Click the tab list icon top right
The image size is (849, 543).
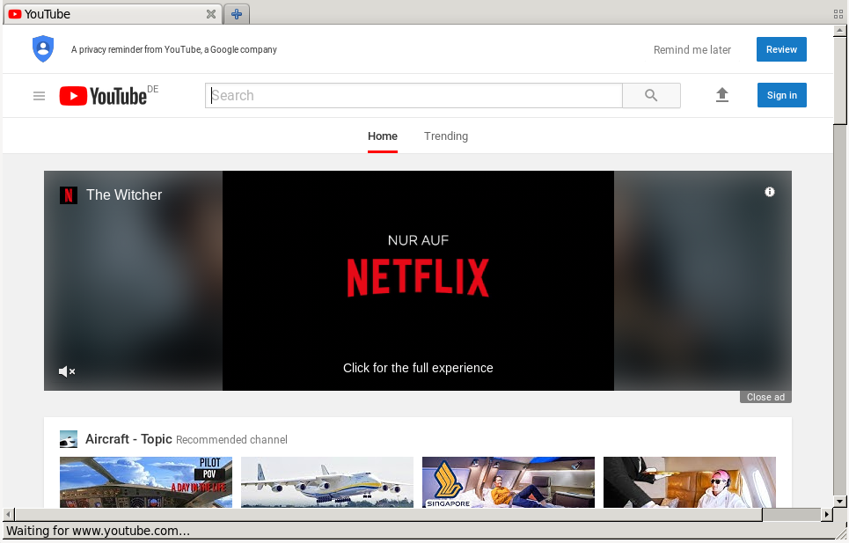838,15
